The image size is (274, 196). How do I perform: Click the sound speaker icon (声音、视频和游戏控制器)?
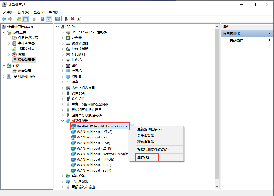(x=68, y=104)
